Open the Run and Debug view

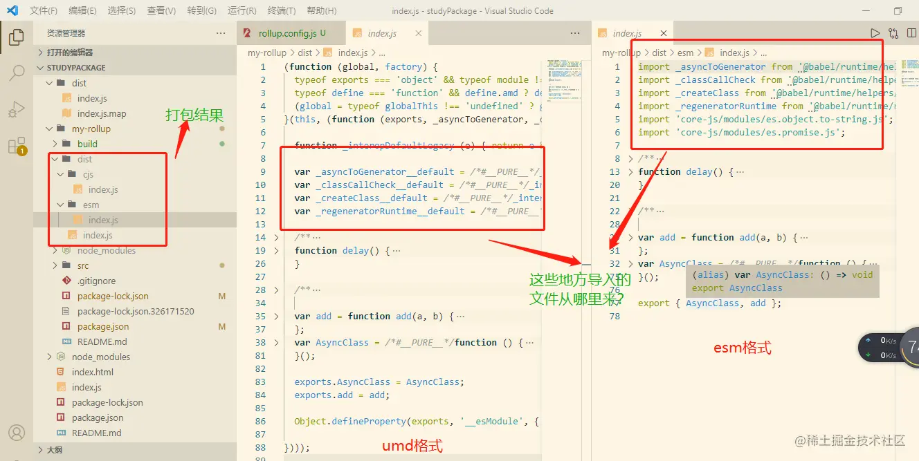16,109
